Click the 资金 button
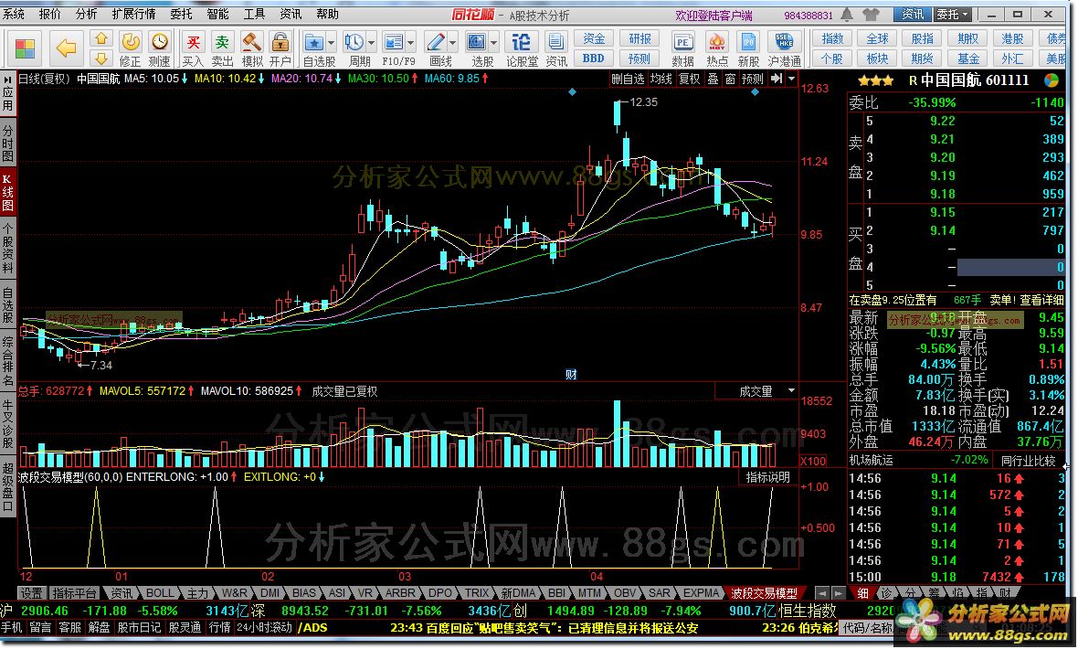Screen dimensions: 1078x649 (x=594, y=38)
